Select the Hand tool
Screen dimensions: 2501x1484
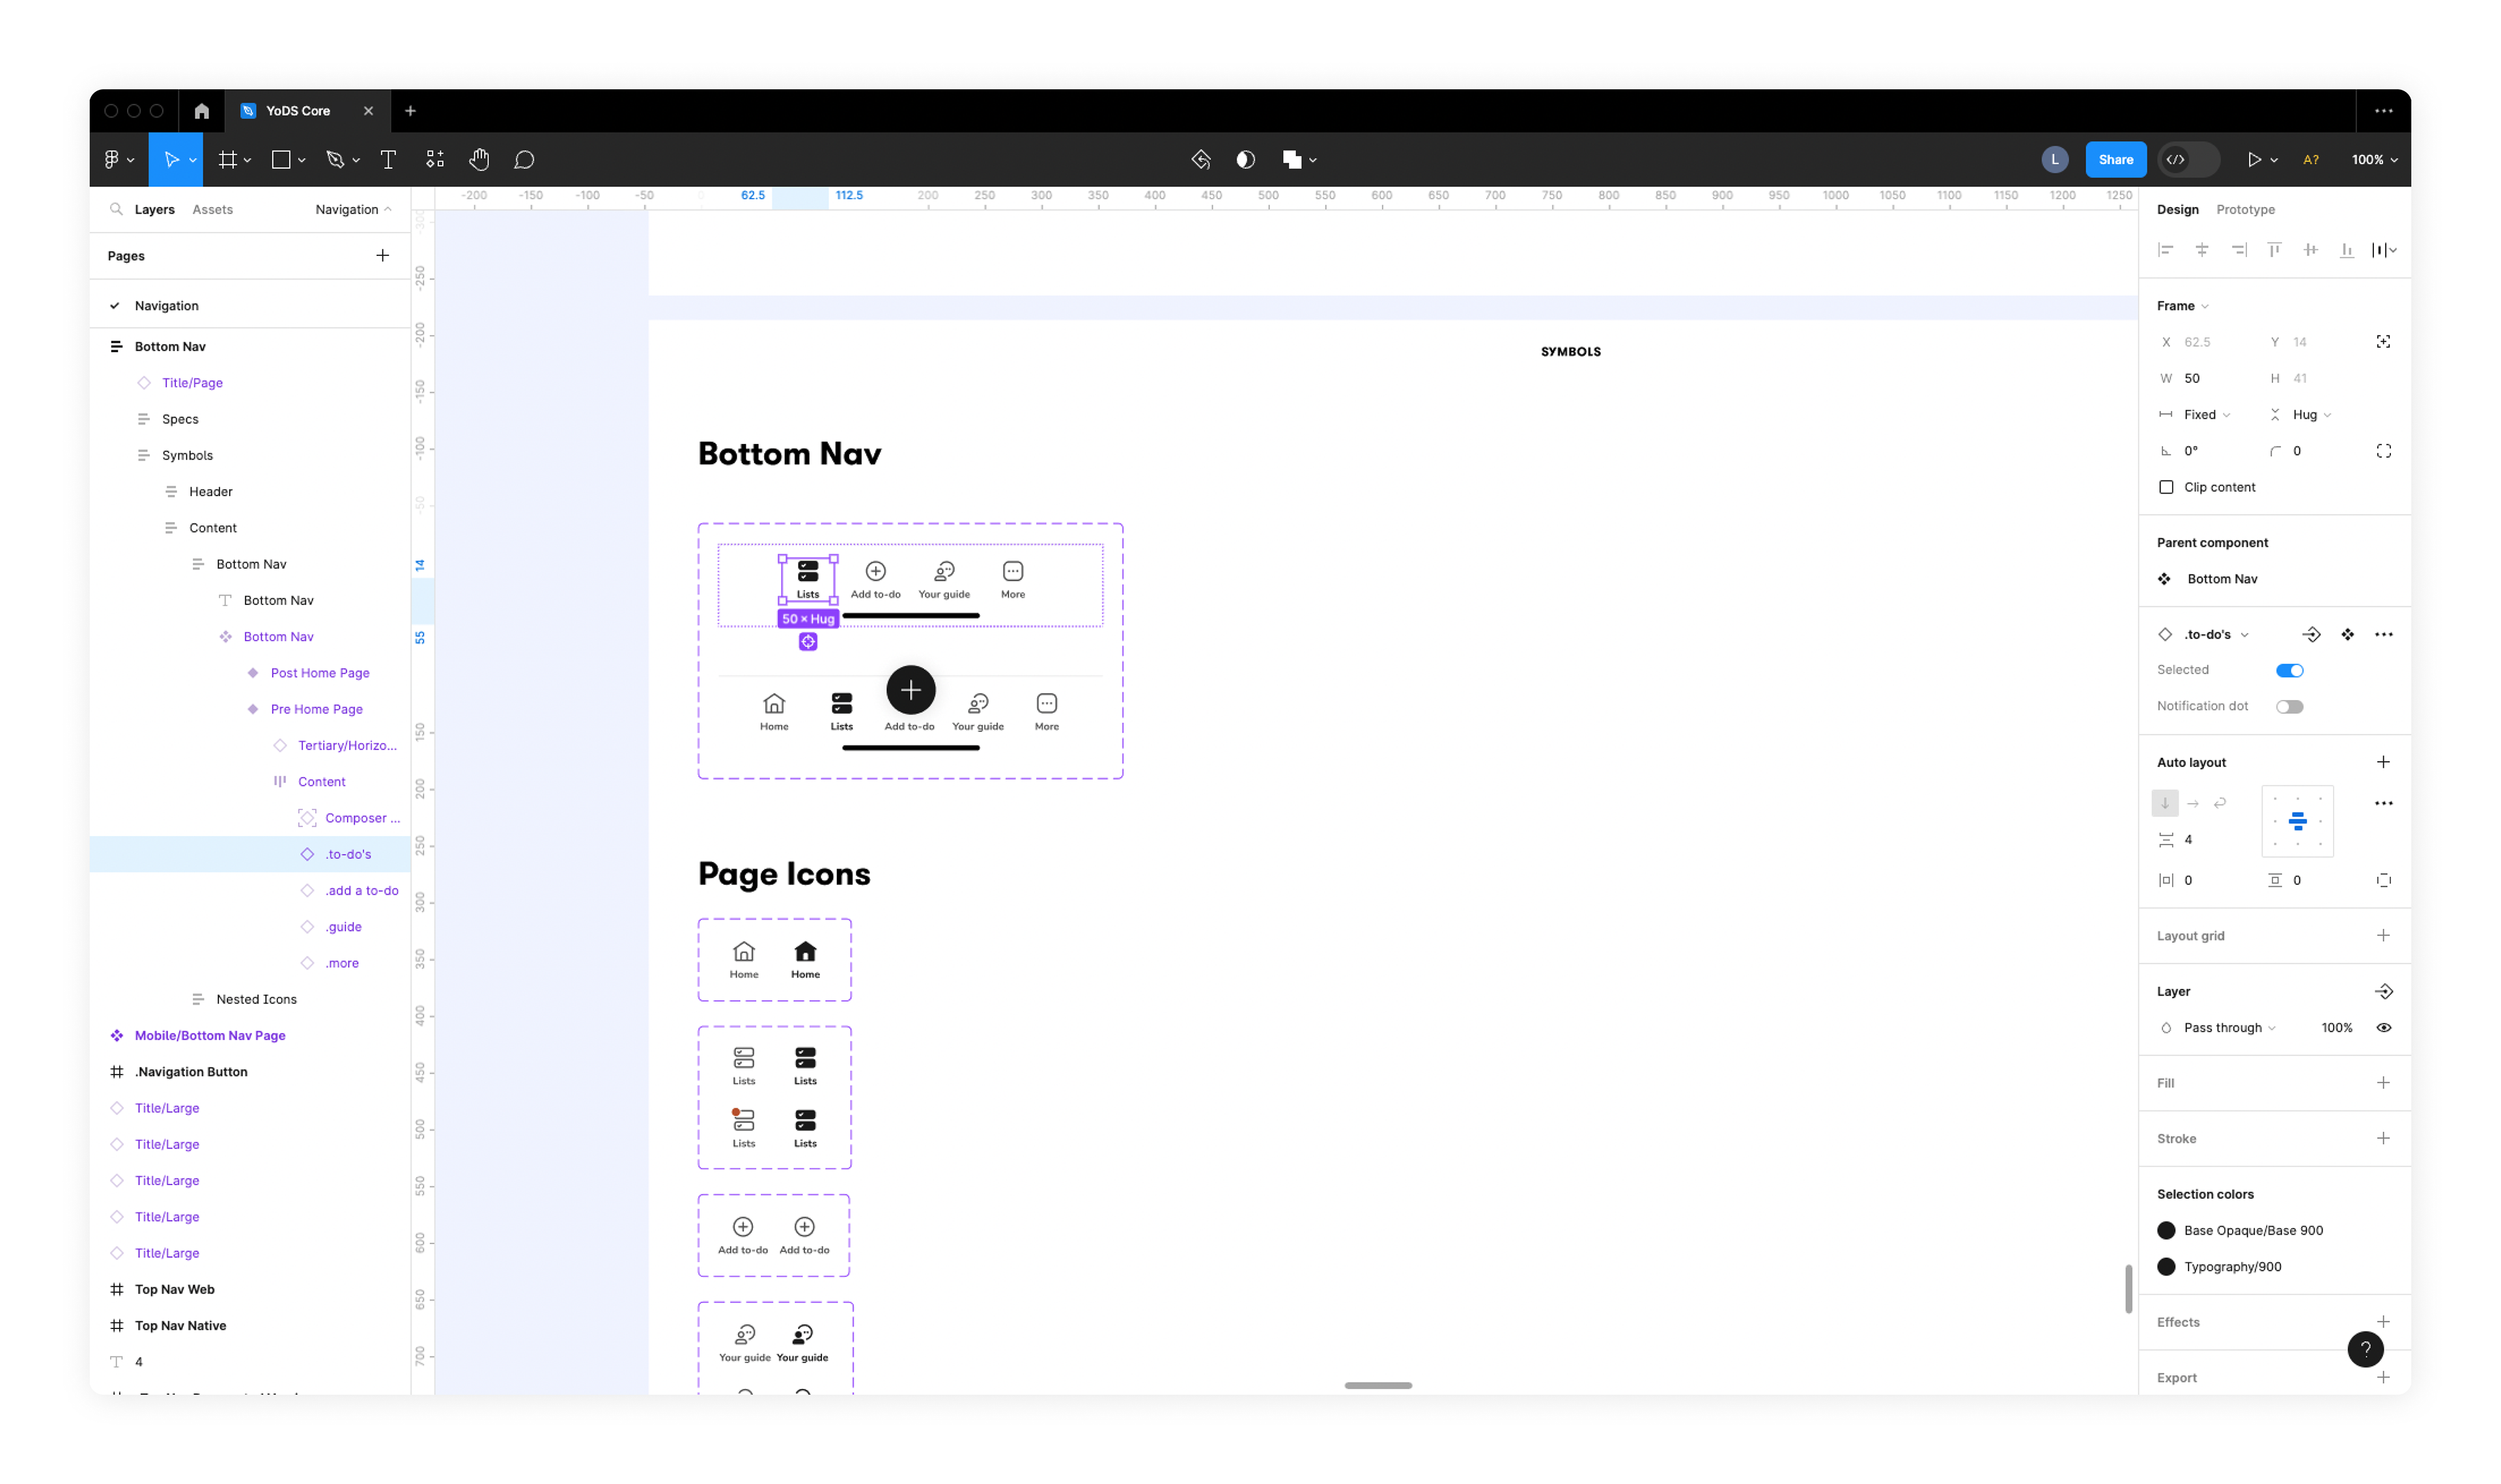coord(479,160)
